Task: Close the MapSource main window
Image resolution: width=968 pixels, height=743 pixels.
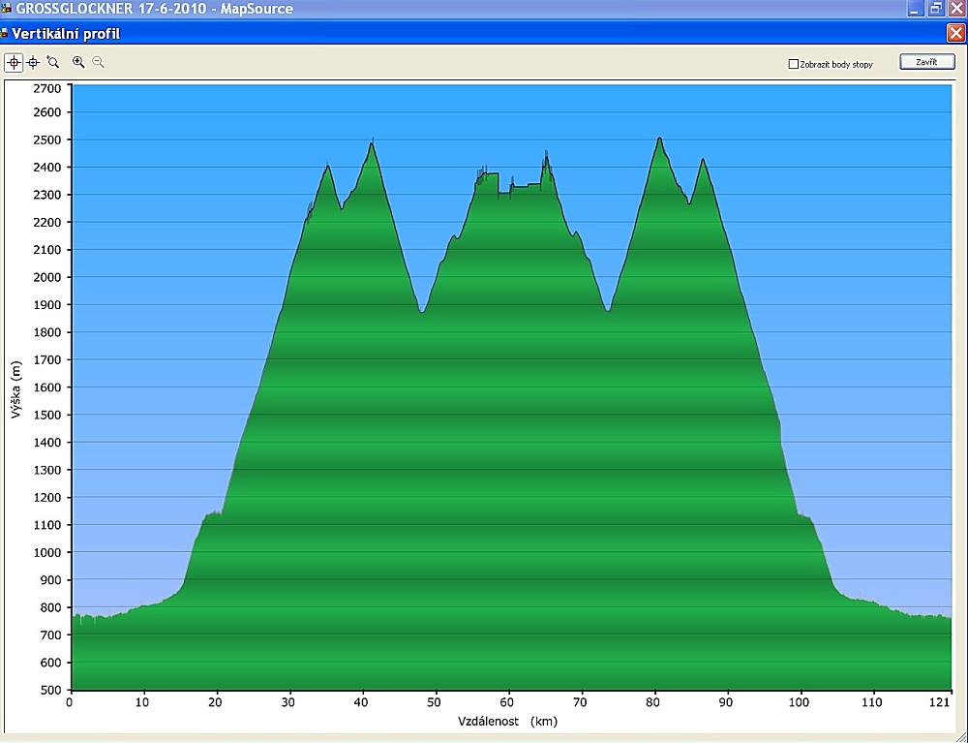Action: [x=956, y=9]
